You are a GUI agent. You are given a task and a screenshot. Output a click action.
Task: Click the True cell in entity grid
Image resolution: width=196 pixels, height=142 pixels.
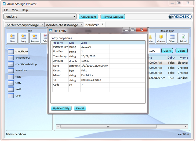click(x=171, y=78)
